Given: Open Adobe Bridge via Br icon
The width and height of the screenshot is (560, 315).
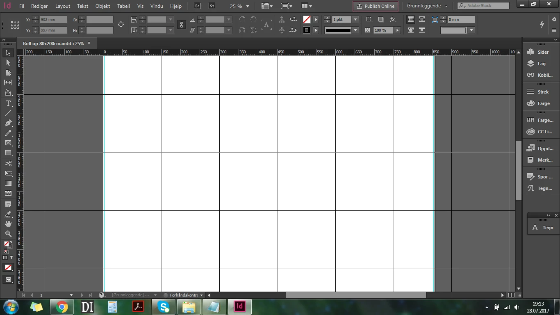Looking at the screenshot, I should click(198, 6).
